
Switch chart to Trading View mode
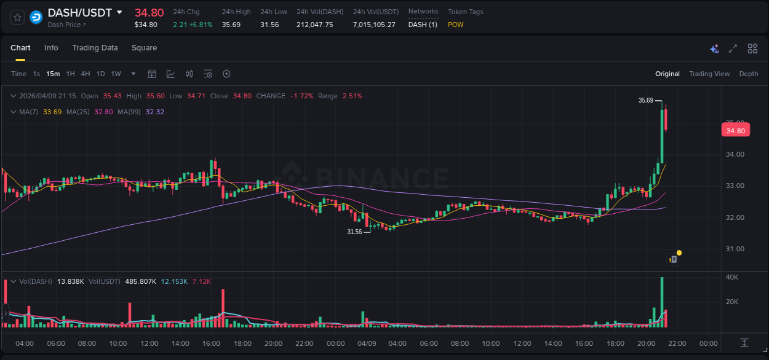coord(709,74)
